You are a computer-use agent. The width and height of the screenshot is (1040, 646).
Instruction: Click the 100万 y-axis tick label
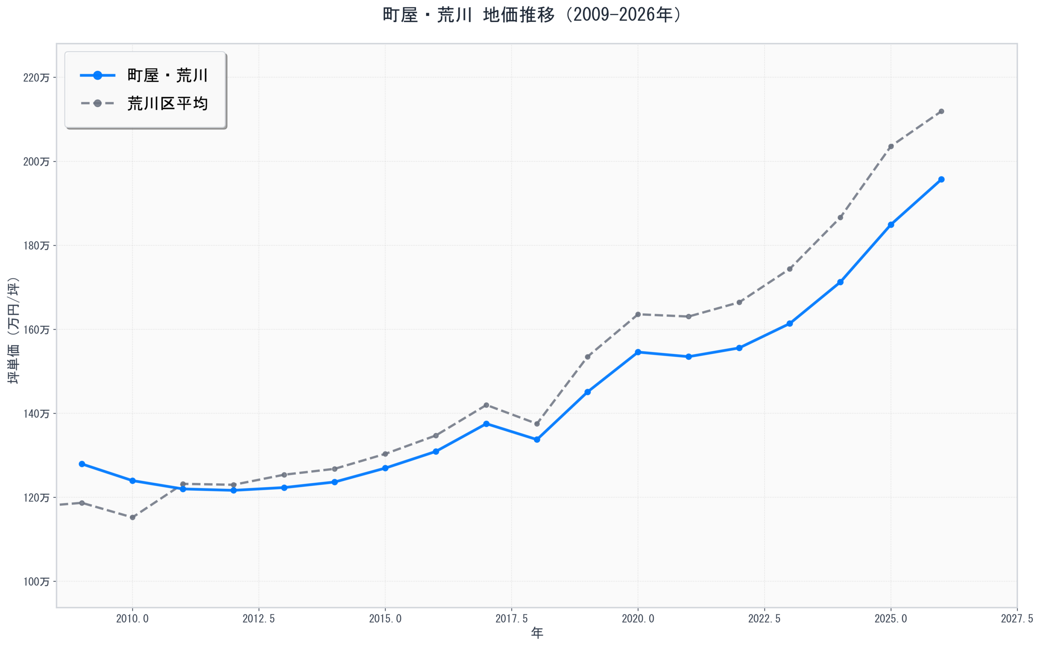(x=36, y=581)
